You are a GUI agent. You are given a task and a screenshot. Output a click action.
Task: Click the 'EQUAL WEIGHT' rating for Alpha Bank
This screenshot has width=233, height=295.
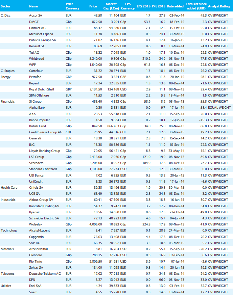[219, 108]
